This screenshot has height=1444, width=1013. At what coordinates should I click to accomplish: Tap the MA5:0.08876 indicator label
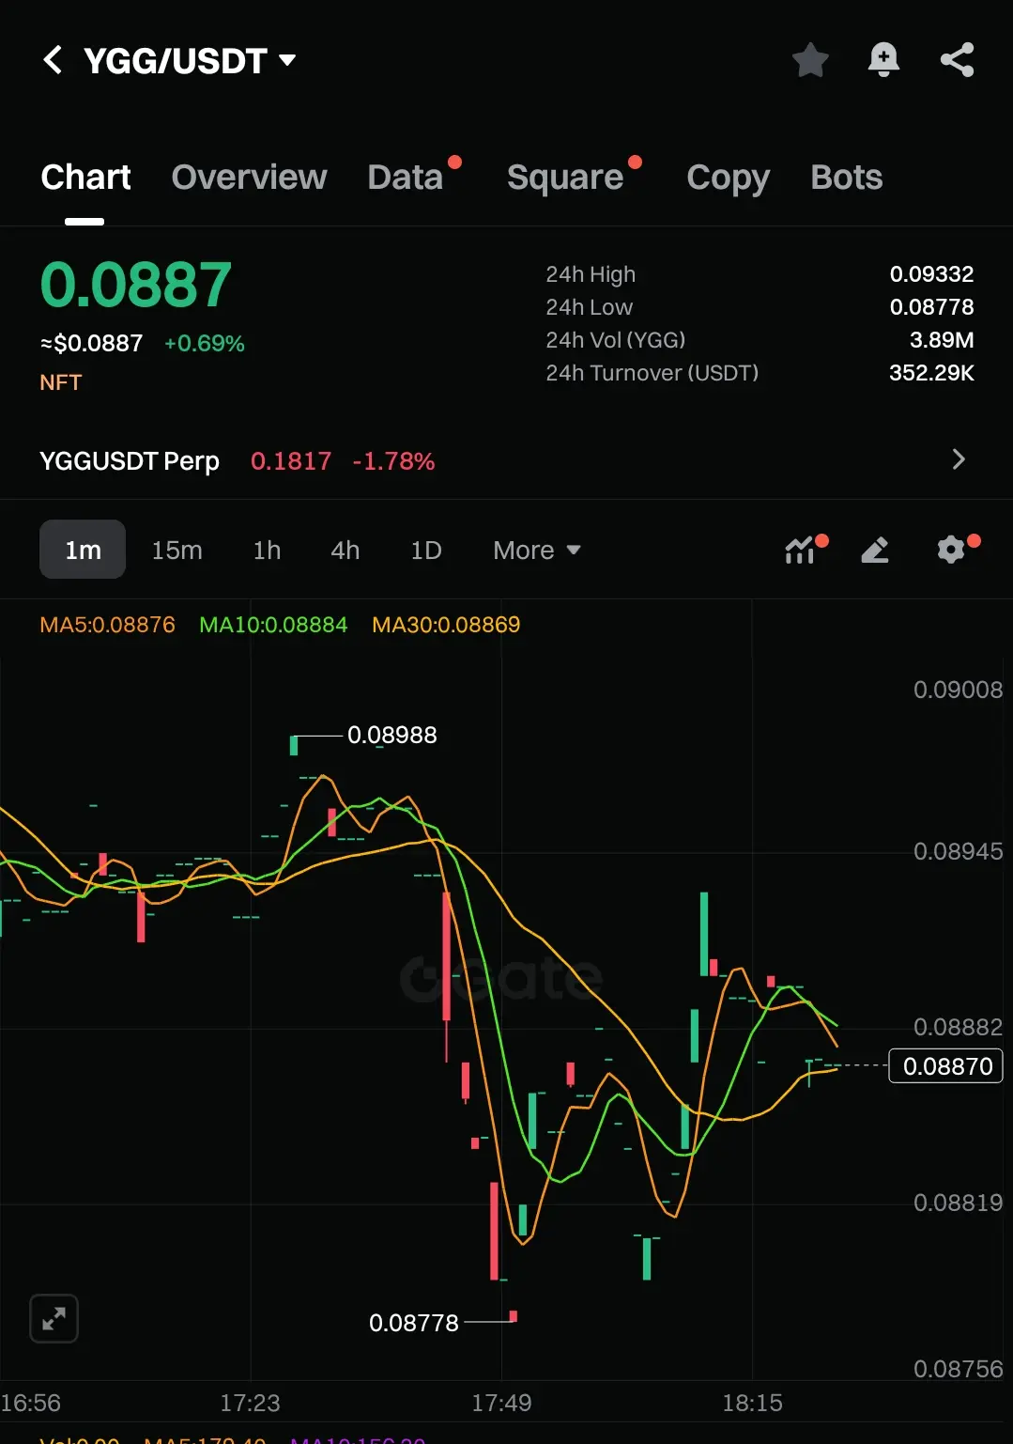[x=107, y=625]
